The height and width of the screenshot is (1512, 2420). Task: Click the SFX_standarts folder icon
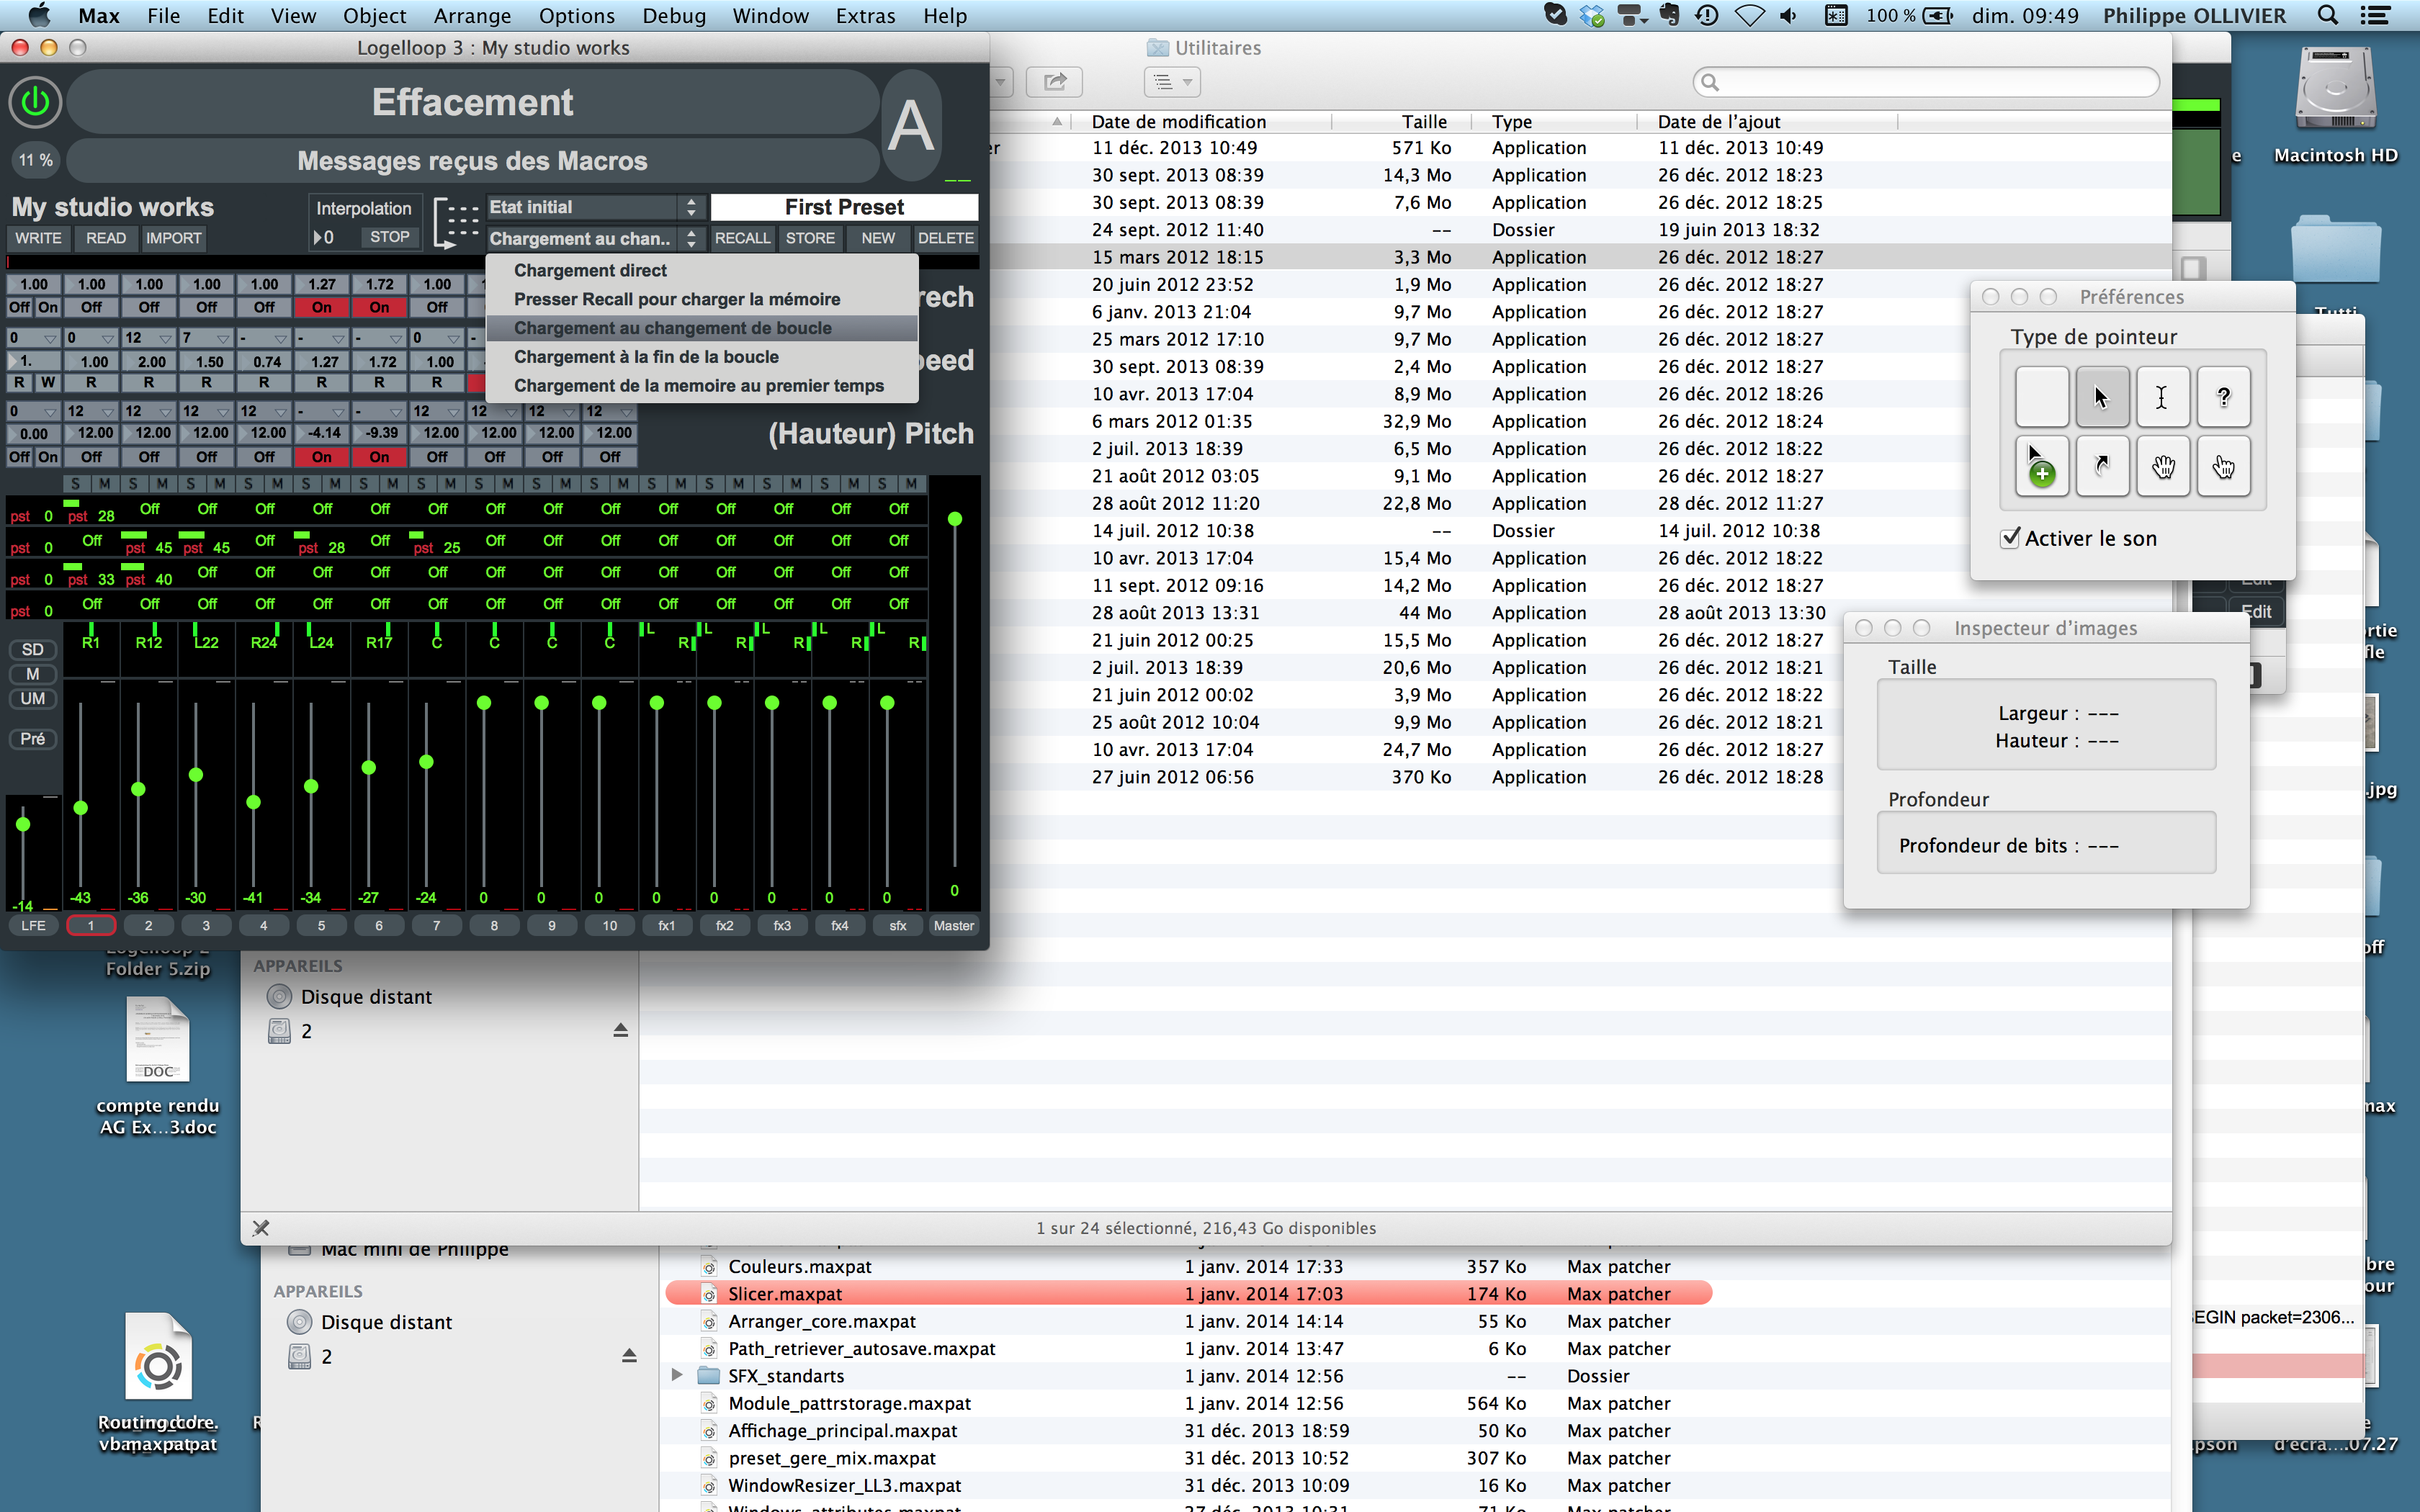coord(709,1376)
